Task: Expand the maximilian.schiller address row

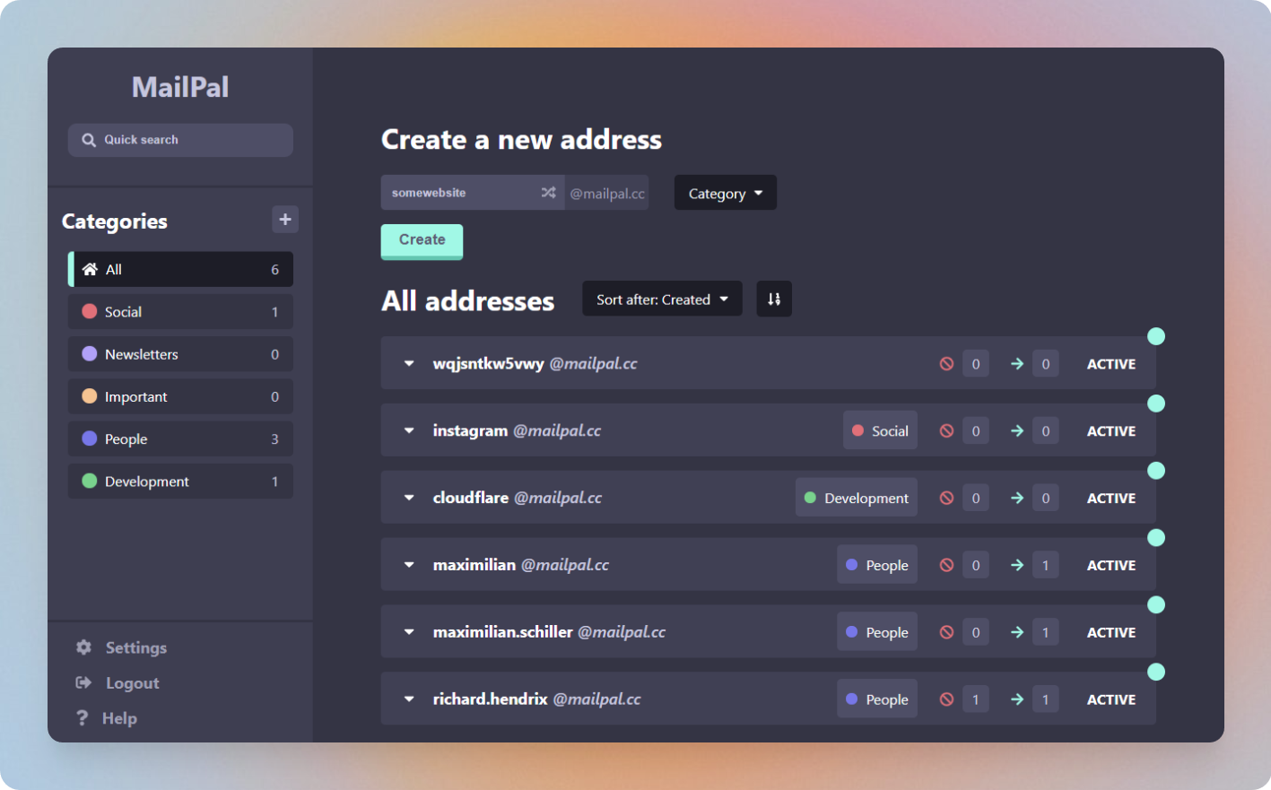Action: tap(409, 632)
